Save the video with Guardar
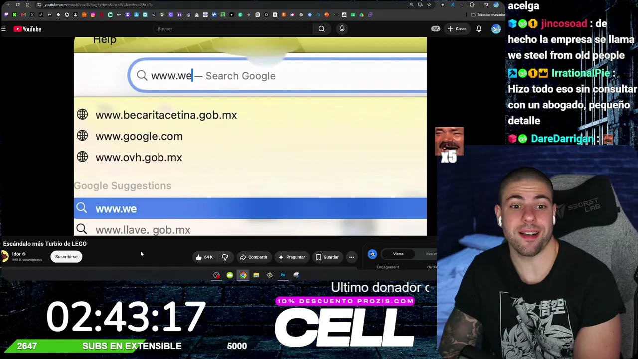638x359 pixels. (327, 257)
